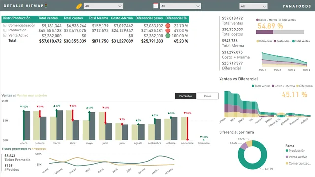Sort by Distri/Producción column header
The width and height of the screenshot is (315, 177).
coord(16,18)
